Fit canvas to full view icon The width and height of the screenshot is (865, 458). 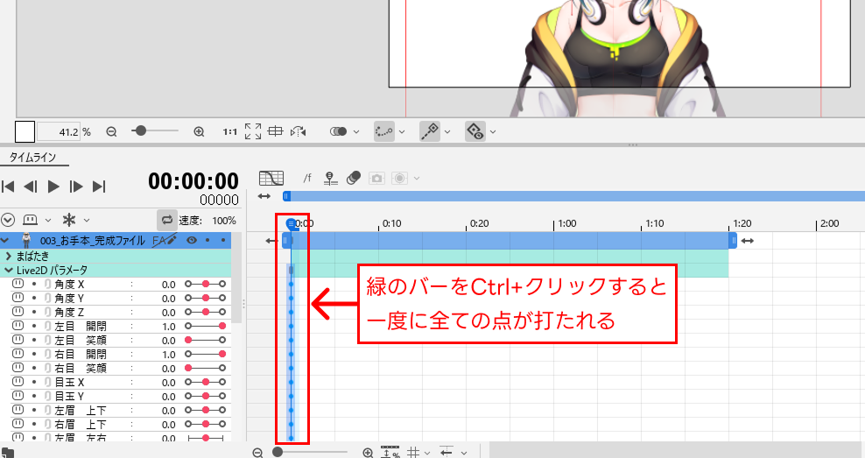[x=253, y=131]
